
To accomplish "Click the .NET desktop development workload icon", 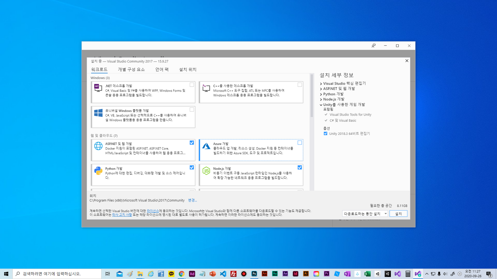I will [98, 88].
